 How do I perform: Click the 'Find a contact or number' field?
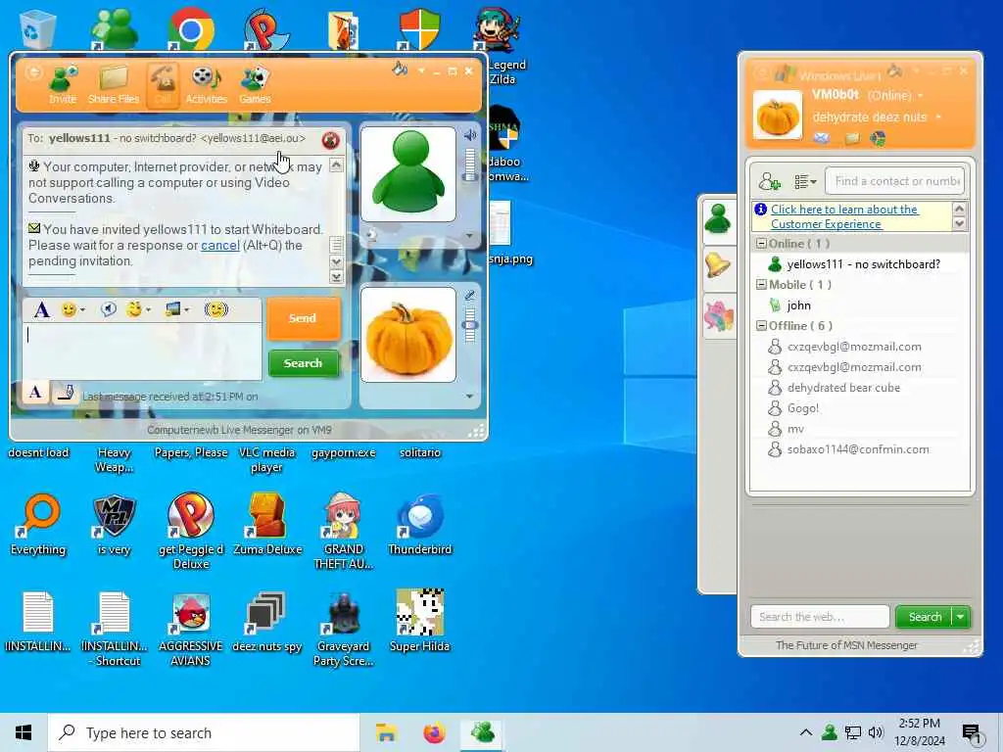(x=895, y=181)
